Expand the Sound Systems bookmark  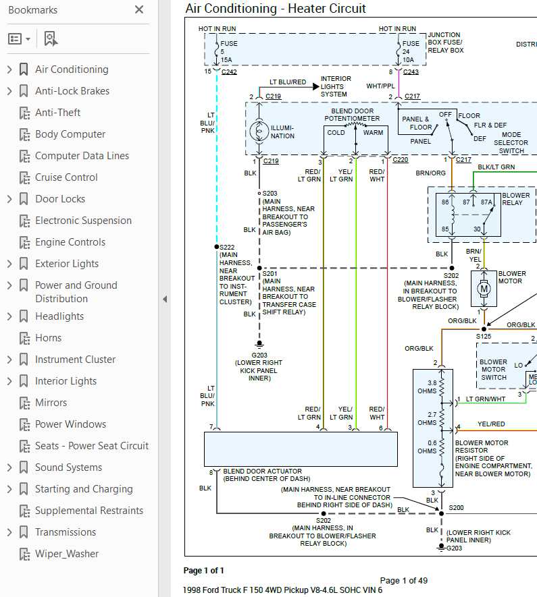(x=9, y=467)
